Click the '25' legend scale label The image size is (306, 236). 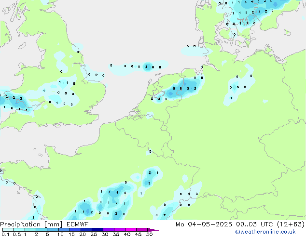pyautogui.click(x=94, y=234)
